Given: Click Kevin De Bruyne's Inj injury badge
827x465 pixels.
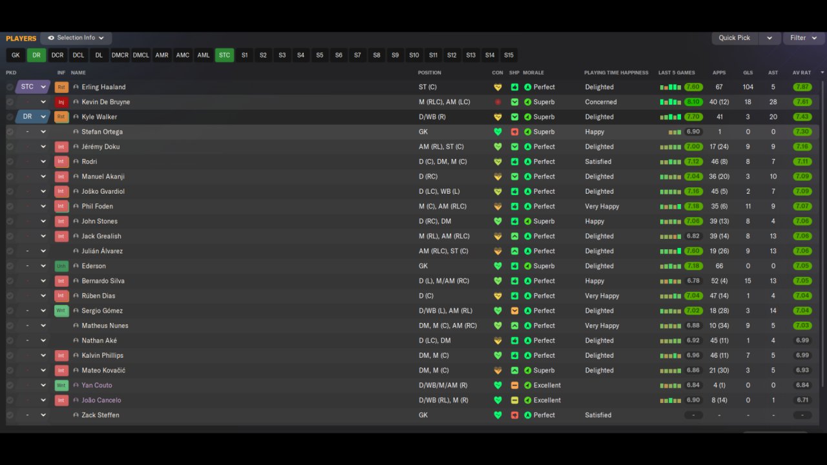Looking at the screenshot, I should [x=62, y=102].
